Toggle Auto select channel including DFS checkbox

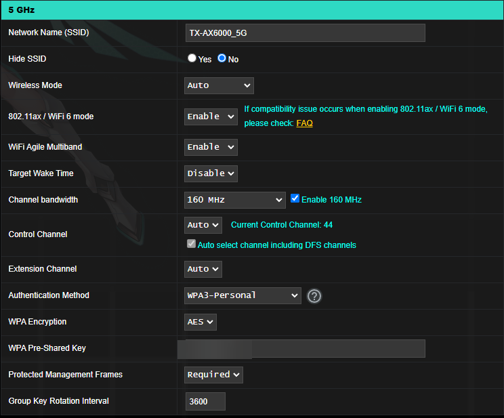[x=192, y=245]
